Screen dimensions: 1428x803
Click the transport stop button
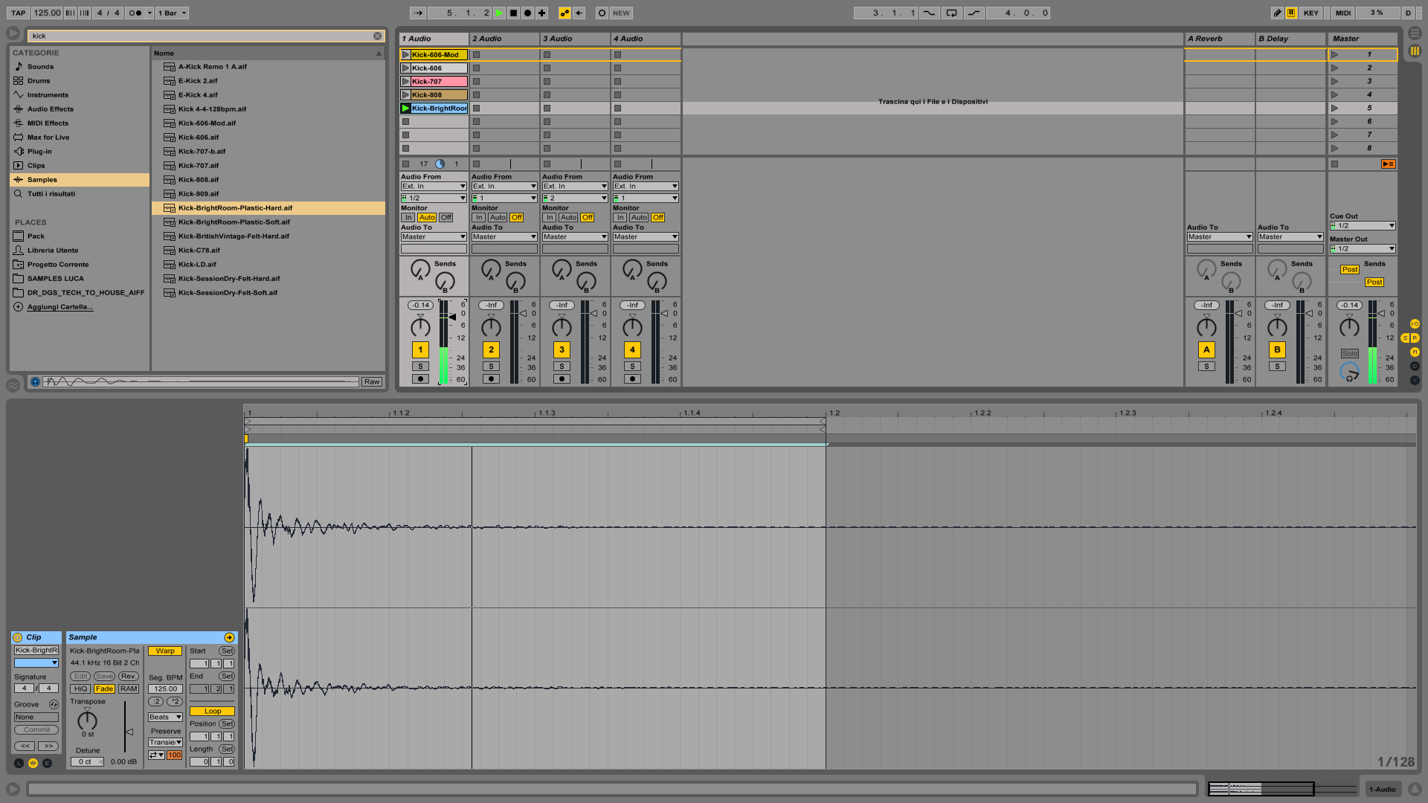tap(513, 13)
